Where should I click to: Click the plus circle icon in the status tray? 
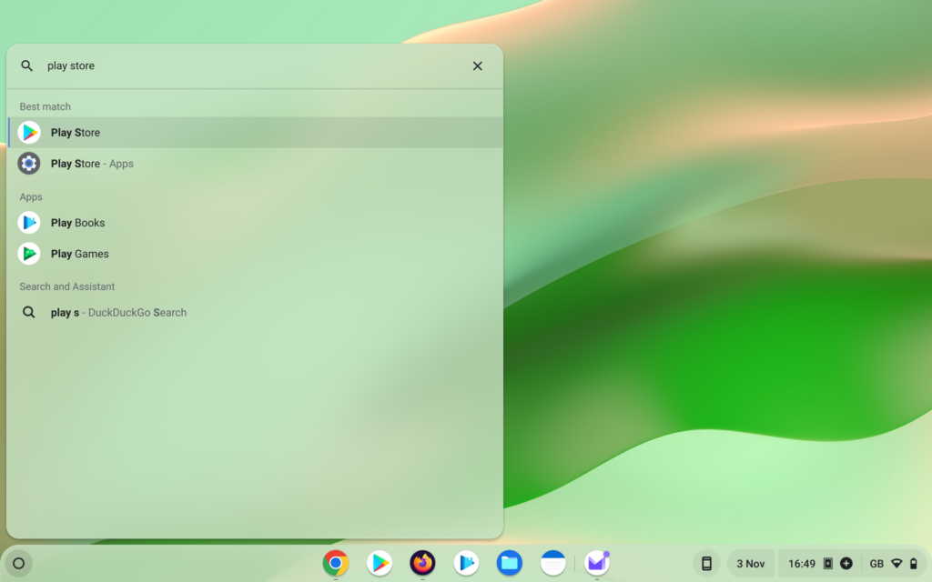click(x=846, y=564)
